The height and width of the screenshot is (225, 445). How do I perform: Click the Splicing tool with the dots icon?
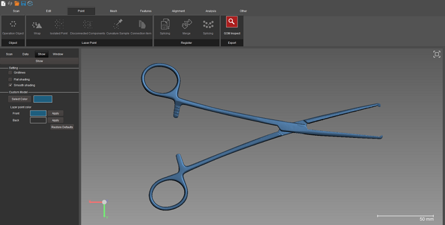[x=208, y=27]
